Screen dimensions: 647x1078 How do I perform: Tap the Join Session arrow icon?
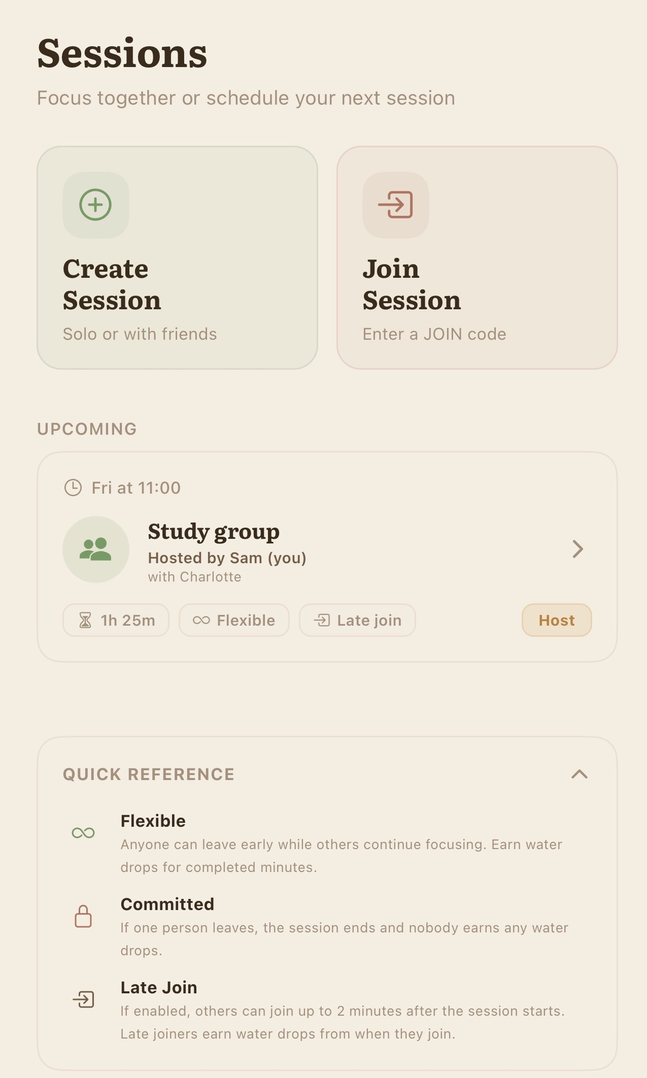click(x=396, y=205)
